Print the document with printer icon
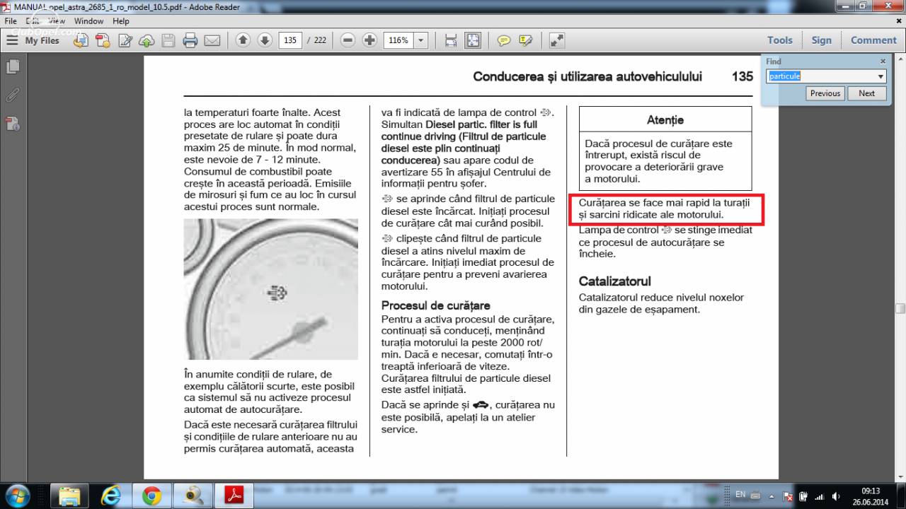This screenshot has height=509, width=906. point(190,40)
